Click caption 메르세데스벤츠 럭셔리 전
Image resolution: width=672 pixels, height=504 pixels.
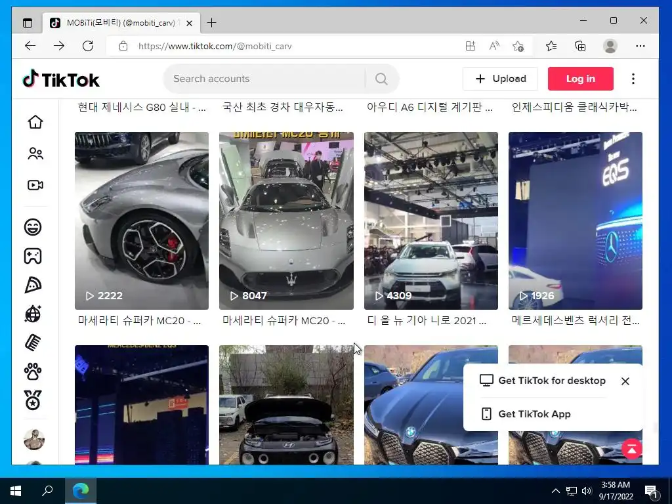point(576,320)
